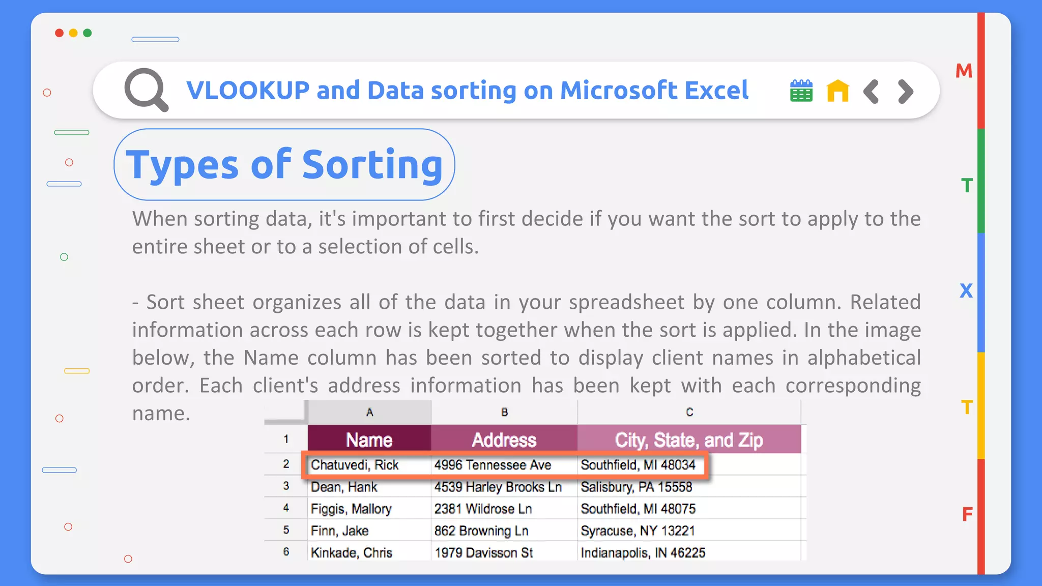Image resolution: width=1042 pixels, height=586 pixels.
Task: Select the red M side tab
Action: click(x=964, y=71)
